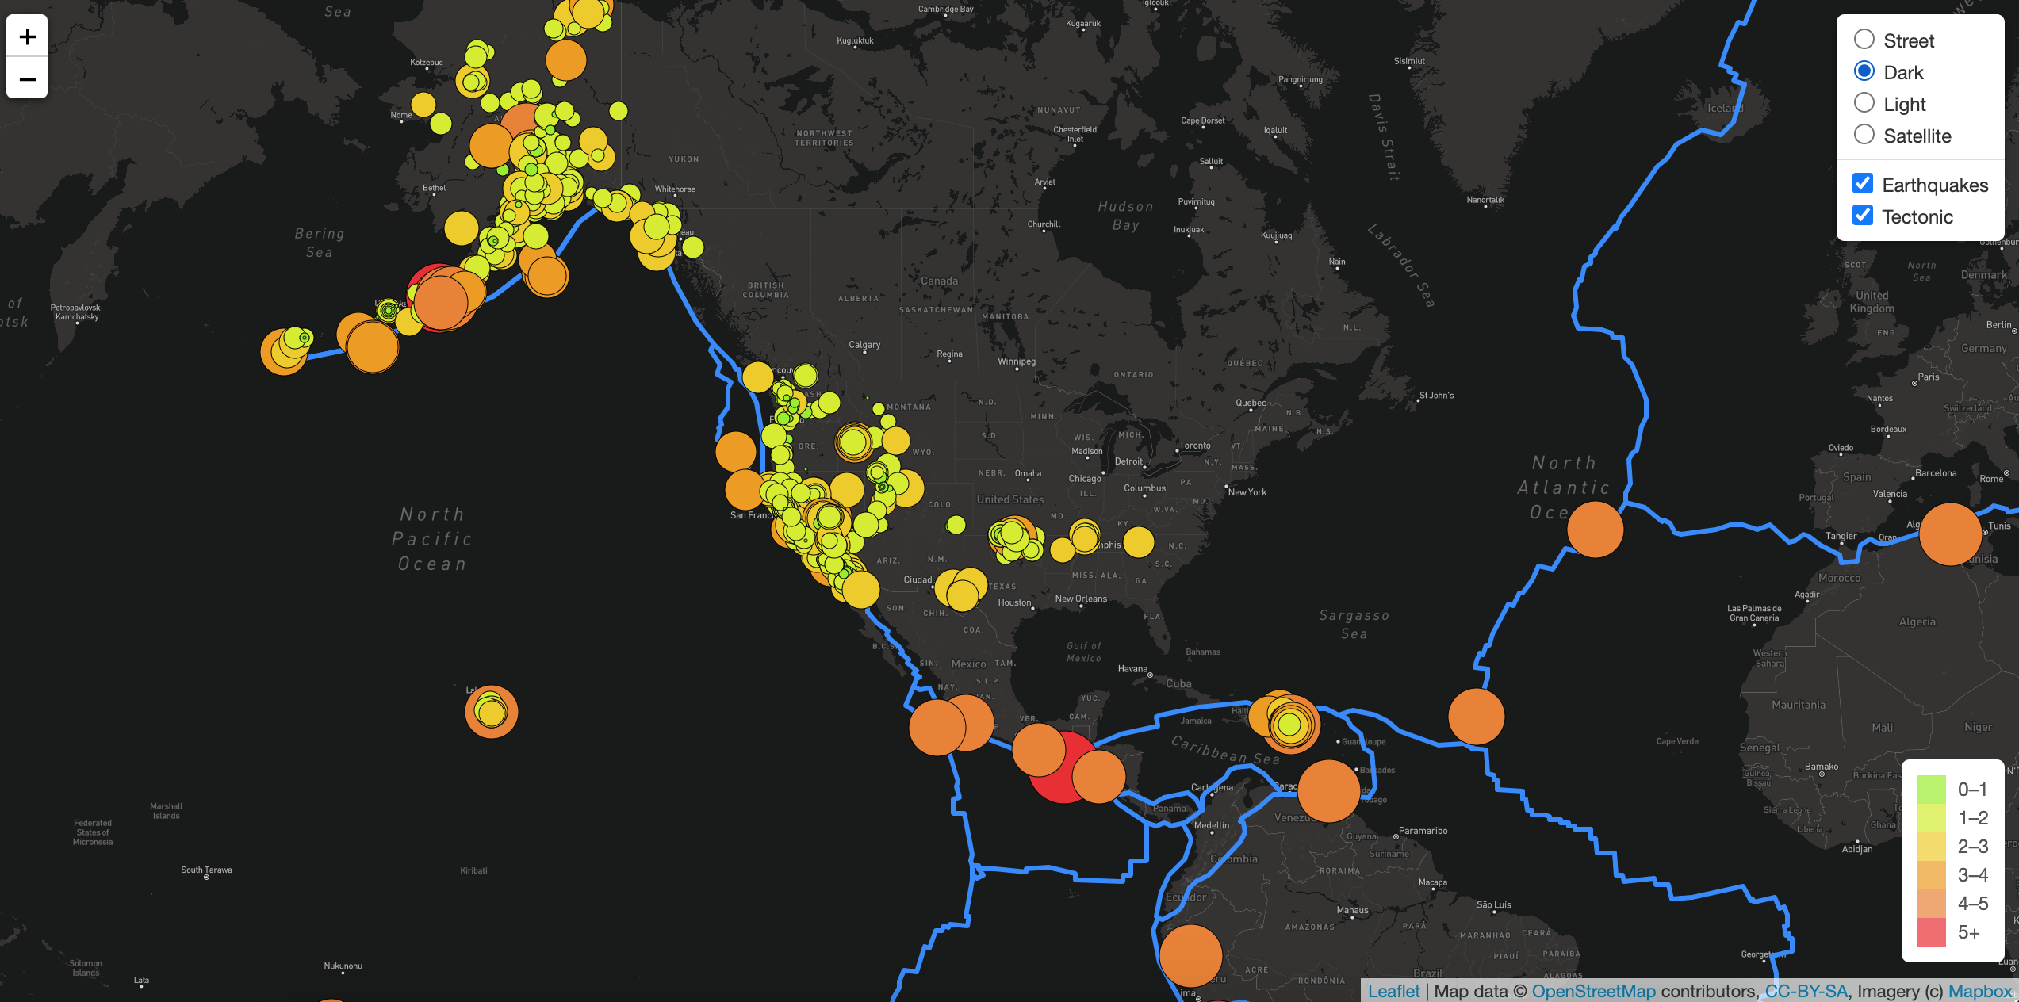The width and height of the screenshot is (2019, 1002).
Task: Click the yellow-green earthquake marker near Puerto Rico
Action: pyautogui.click(x=1289, y=725)
